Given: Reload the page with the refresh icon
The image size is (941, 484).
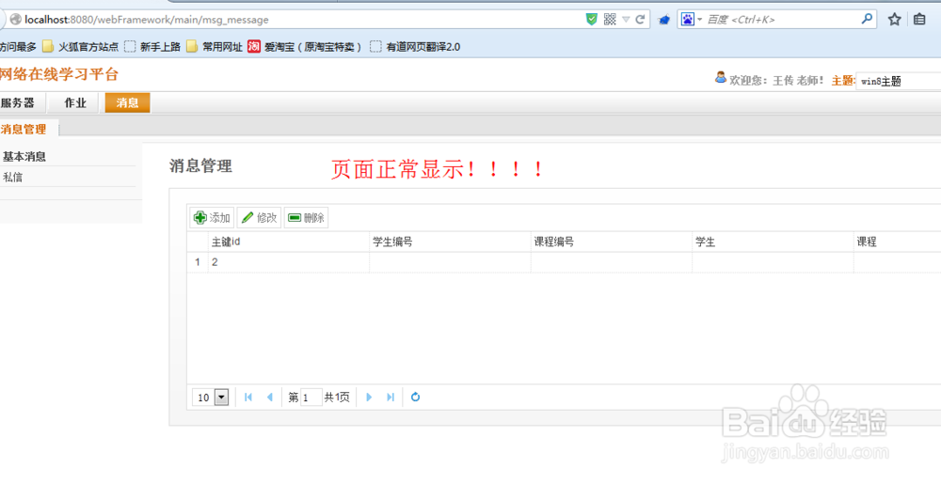Looking at the screenshot, I should click(x=640, y=19).
